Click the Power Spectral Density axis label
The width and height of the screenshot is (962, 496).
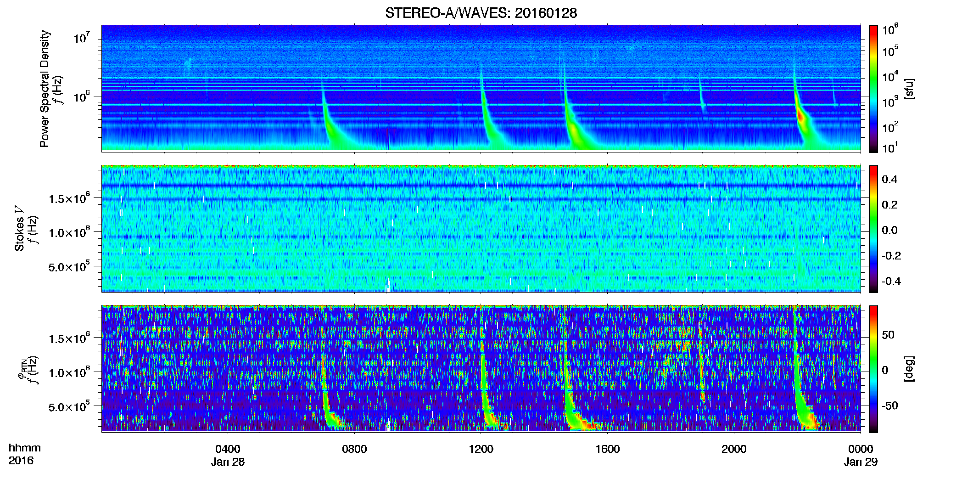coord(45,89)
